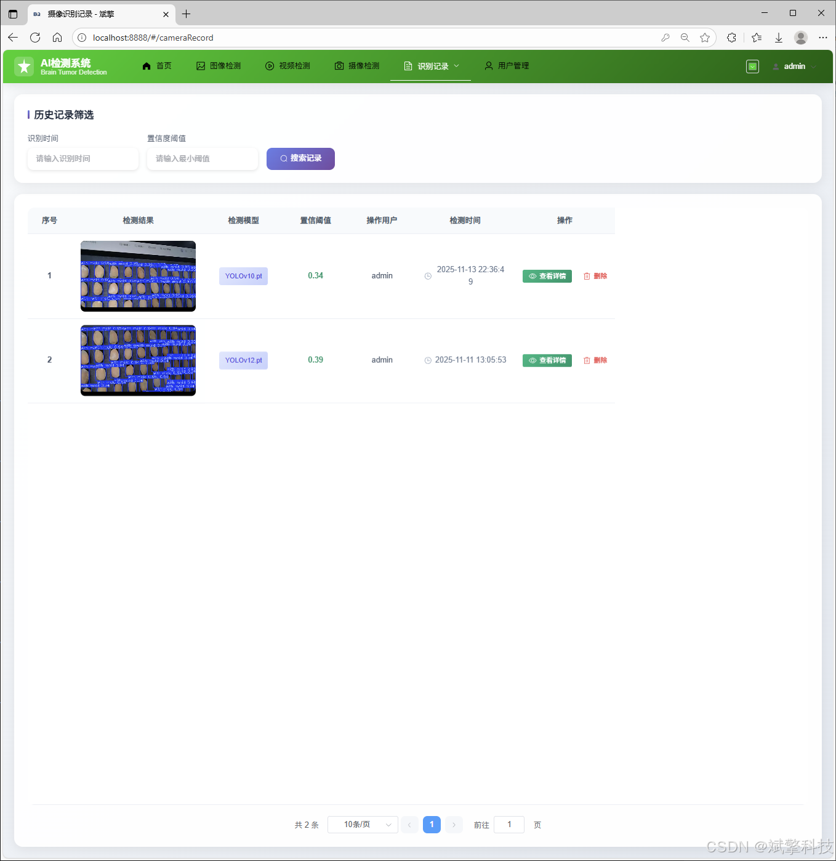Focus the 识别时间 input field
836x861 pixels.
83,159
